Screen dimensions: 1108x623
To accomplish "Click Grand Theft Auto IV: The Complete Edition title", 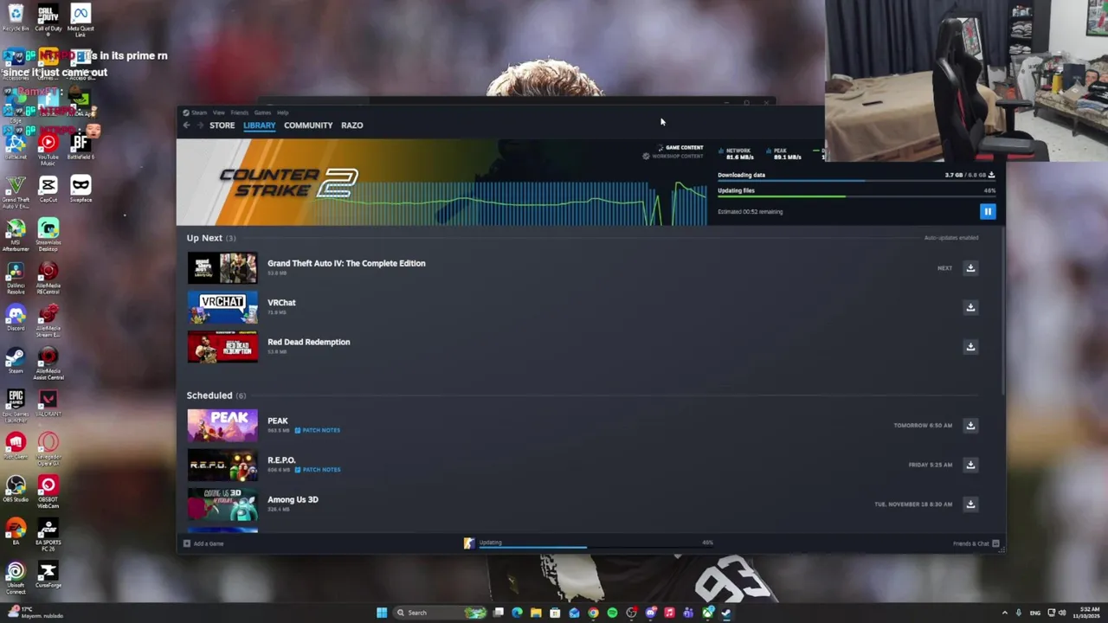I will (x=346, y=263).
